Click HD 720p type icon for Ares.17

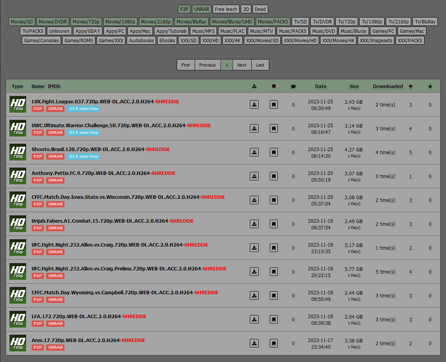[x=18, y=343]
